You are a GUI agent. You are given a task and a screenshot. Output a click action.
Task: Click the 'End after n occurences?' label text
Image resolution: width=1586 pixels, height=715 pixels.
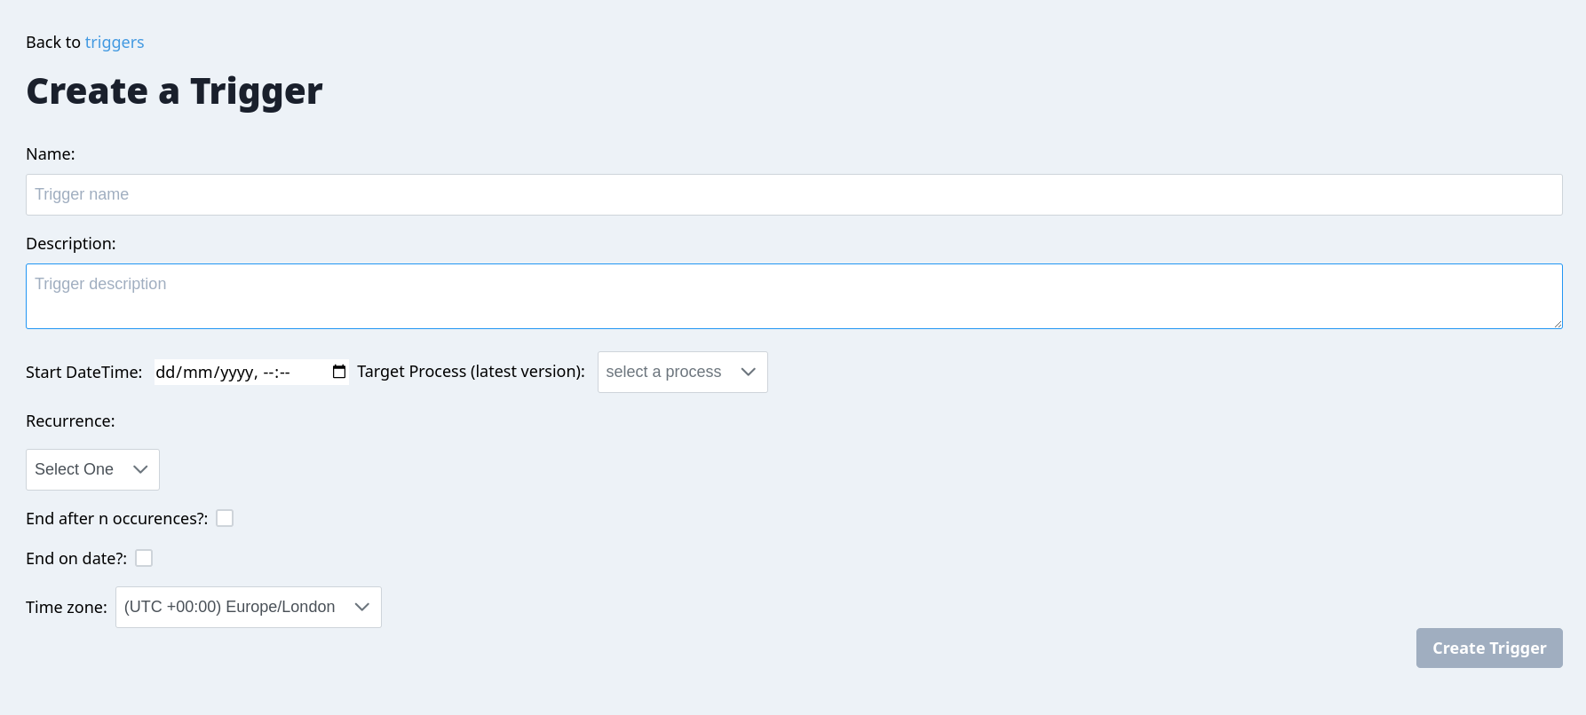coord(116,519)
